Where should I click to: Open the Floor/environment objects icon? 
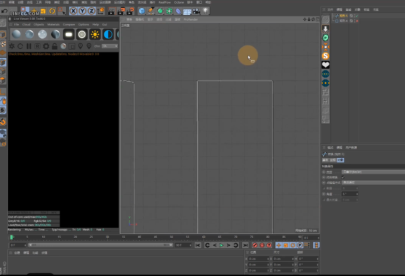click(x=187, y=11)
